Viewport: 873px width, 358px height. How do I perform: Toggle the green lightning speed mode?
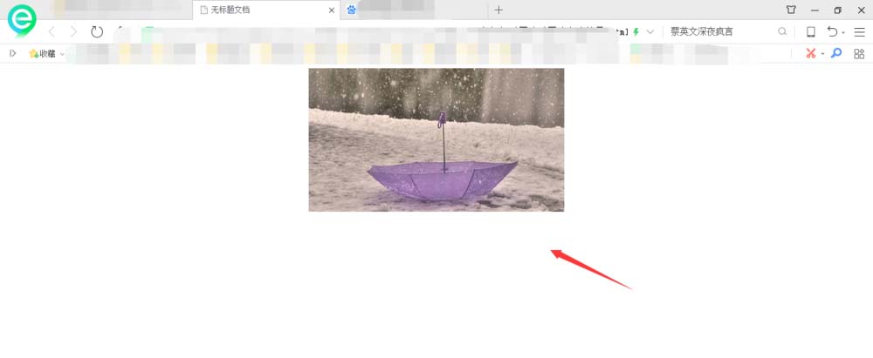[x=636, y=31]
